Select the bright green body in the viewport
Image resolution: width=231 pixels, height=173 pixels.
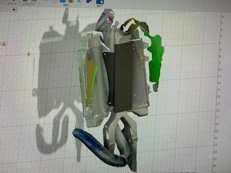point(155,59)
